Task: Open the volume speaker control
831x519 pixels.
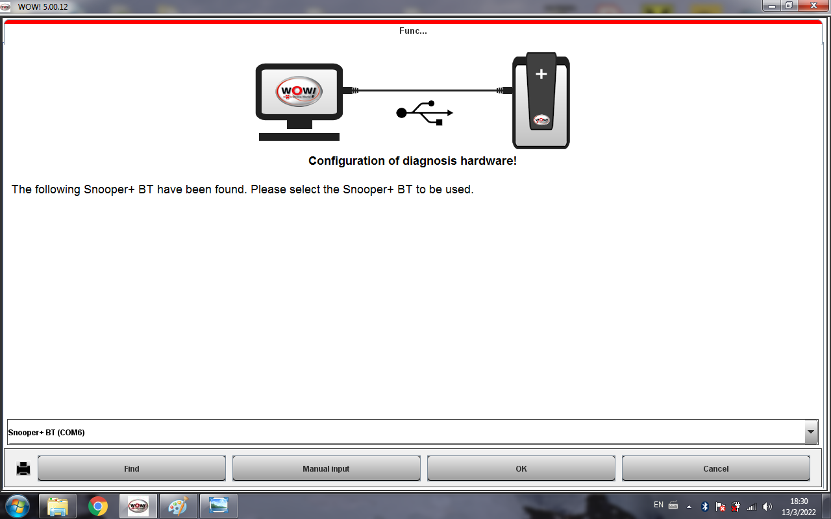Action: coord(767,507)
